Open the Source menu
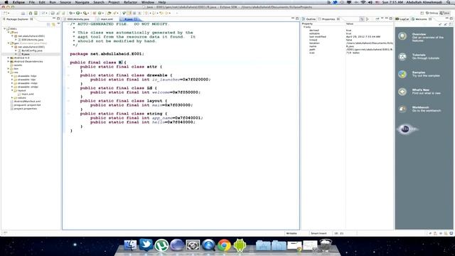Viewport: 455px width, 256px height. pos(65,2)
